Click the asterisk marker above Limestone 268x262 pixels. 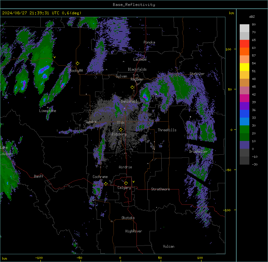48,108
